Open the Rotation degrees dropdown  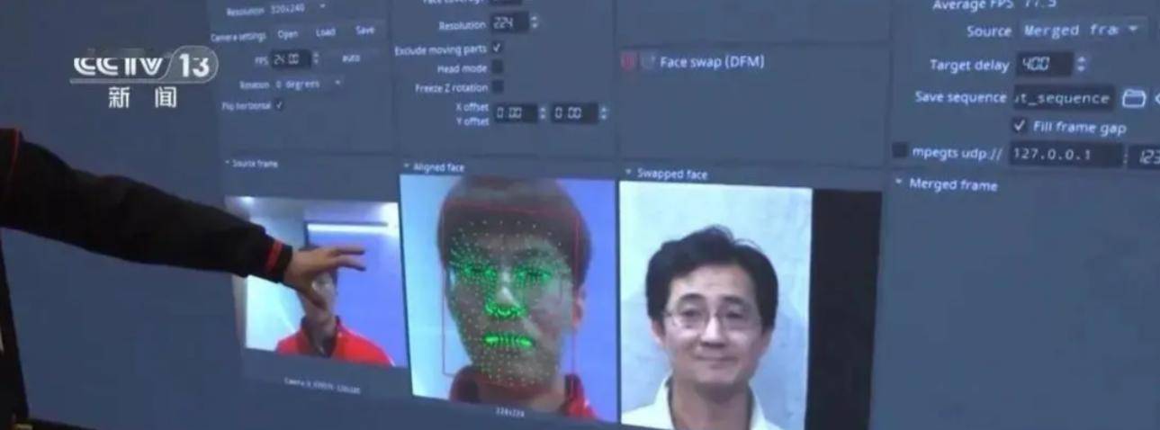click(x=307, y=84)
